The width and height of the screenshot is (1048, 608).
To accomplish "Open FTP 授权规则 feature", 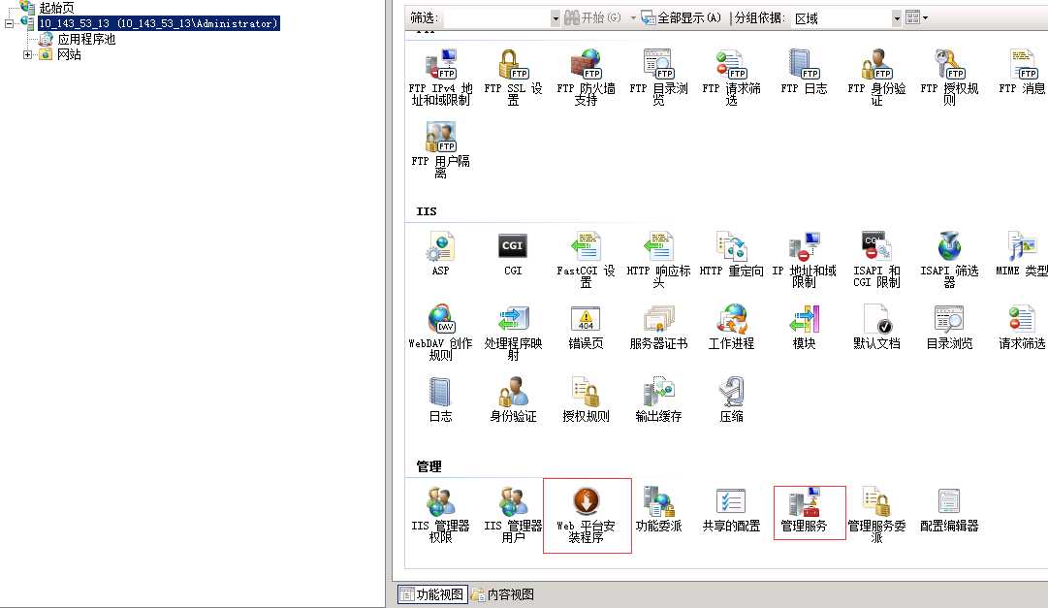I will click(949, 78).
